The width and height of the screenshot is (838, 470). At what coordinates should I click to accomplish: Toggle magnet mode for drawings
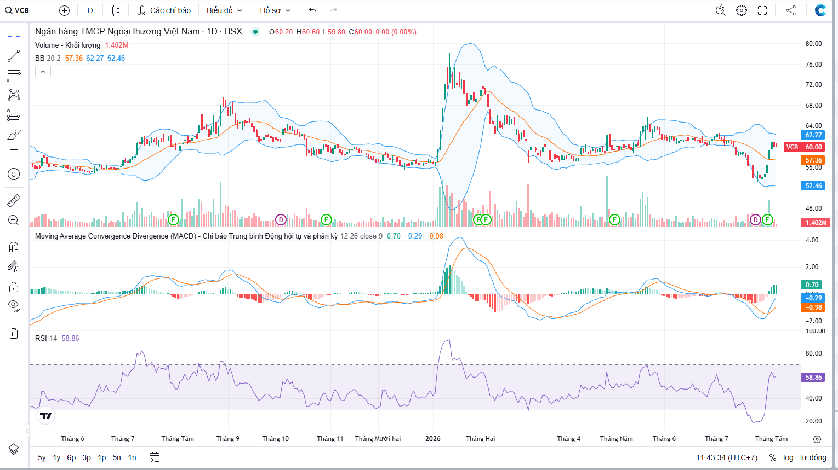(14, 247)
